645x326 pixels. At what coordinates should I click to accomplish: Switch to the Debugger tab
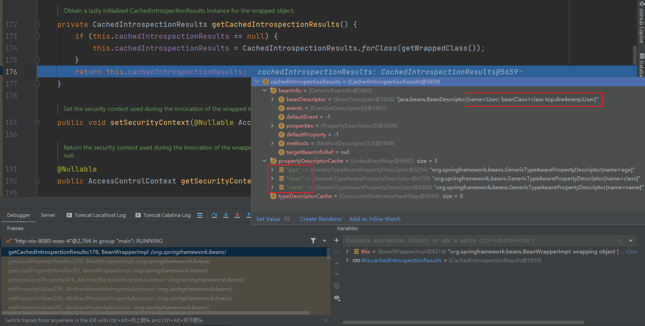(19, 215)
